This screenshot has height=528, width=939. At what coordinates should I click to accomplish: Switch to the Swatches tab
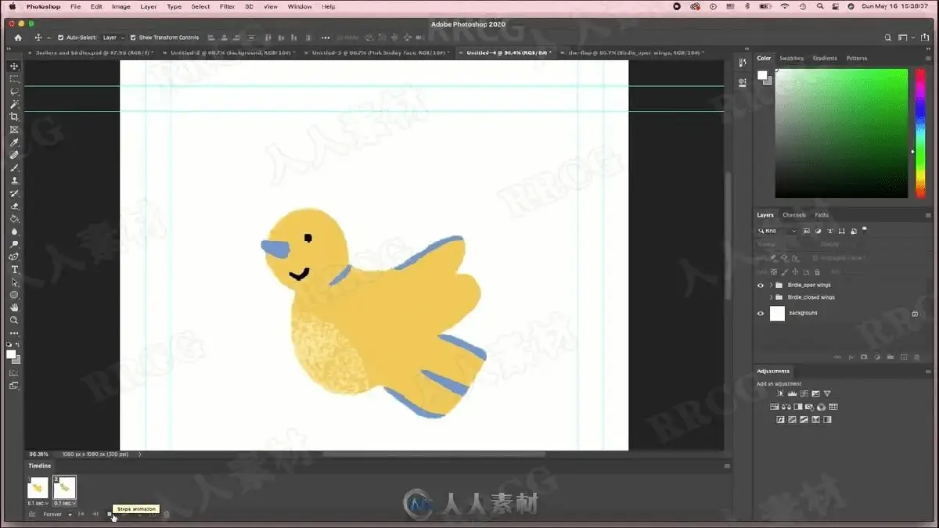pyautogui.click(x=791, y=59)
